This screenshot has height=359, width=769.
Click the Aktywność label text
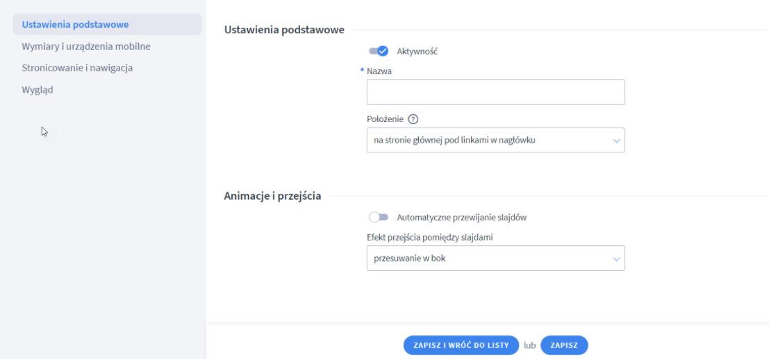[x=417, y=51]
